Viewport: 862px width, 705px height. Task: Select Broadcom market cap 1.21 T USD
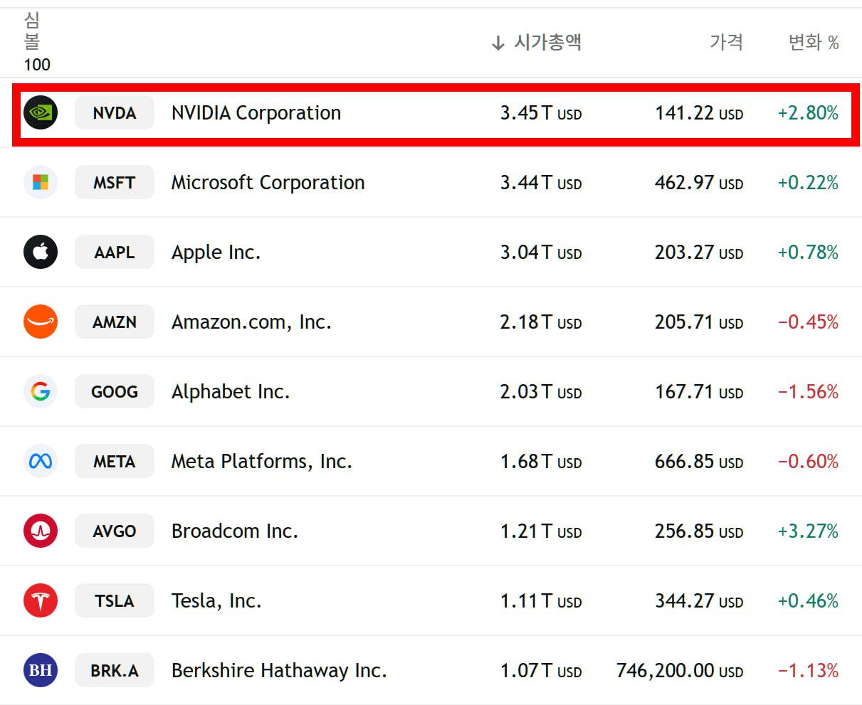[x=541, y=531]
